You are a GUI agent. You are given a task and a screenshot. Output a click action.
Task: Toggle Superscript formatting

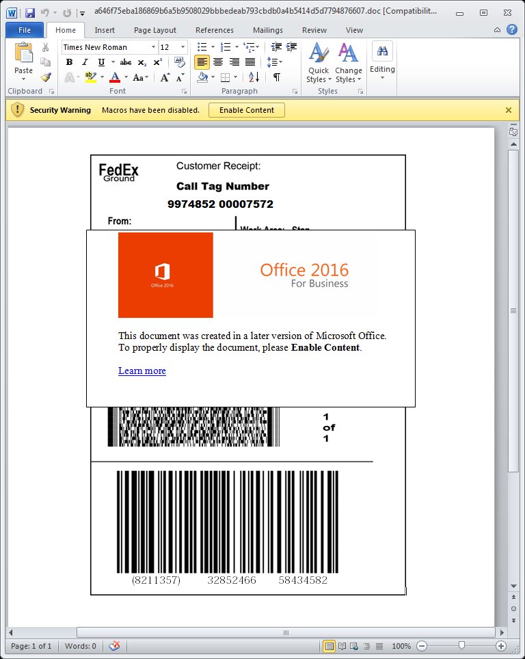(x=158, y=62)
